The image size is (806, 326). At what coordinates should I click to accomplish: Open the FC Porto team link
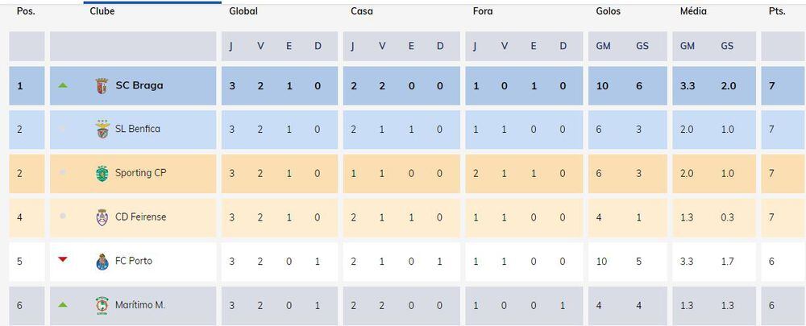coord(134,261)
